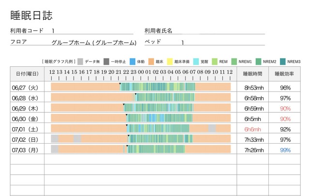
Task: Click bedtime marker on 06/27 (火) row
Action: (x=120, y=84)
